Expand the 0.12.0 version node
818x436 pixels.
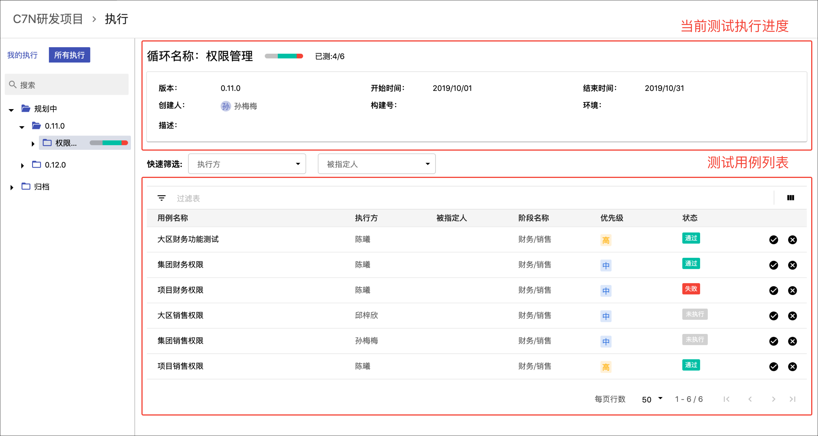22,166
